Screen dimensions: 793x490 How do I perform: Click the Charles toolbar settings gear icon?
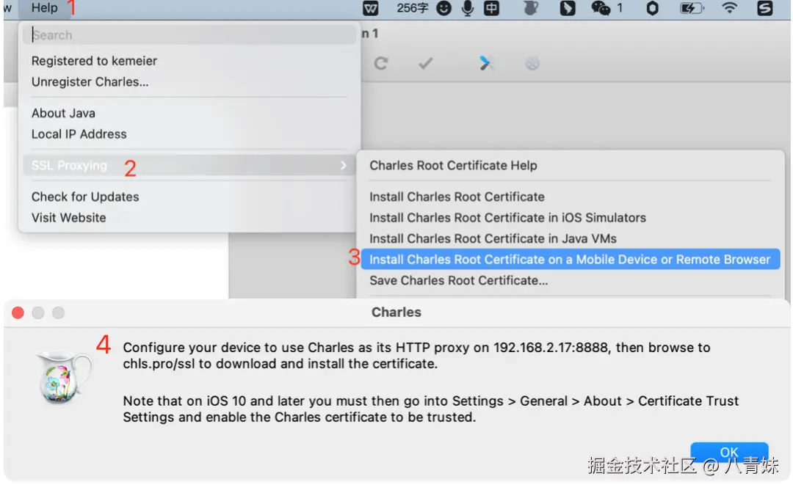pyautogui.click(x=532, y=63)
